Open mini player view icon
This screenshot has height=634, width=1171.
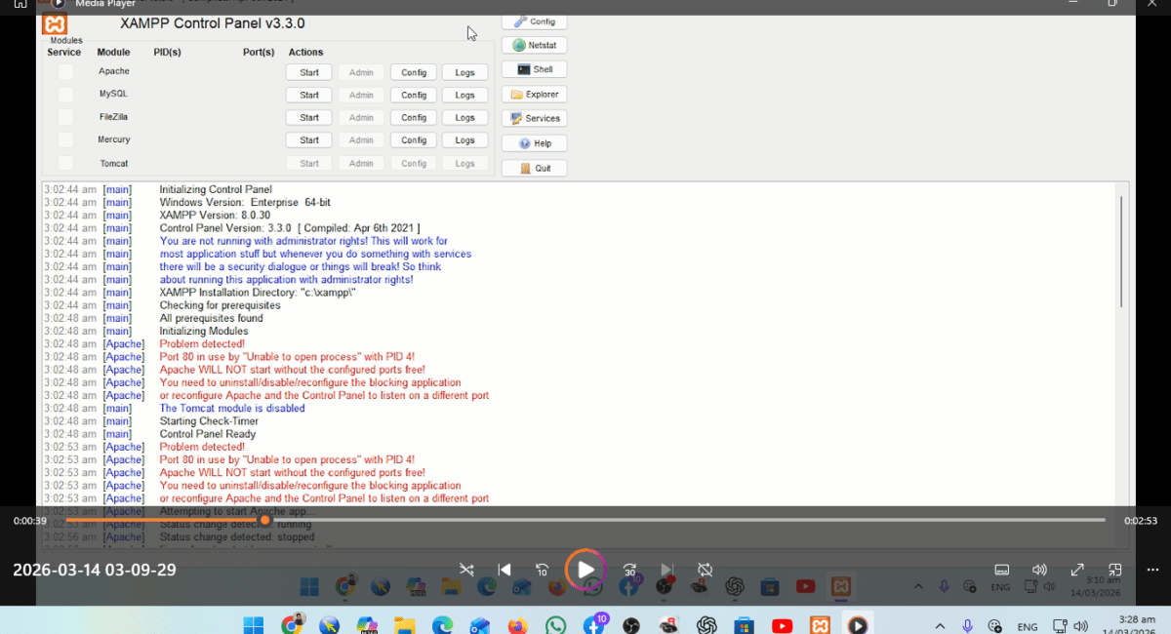click(x=1115, y=570)
